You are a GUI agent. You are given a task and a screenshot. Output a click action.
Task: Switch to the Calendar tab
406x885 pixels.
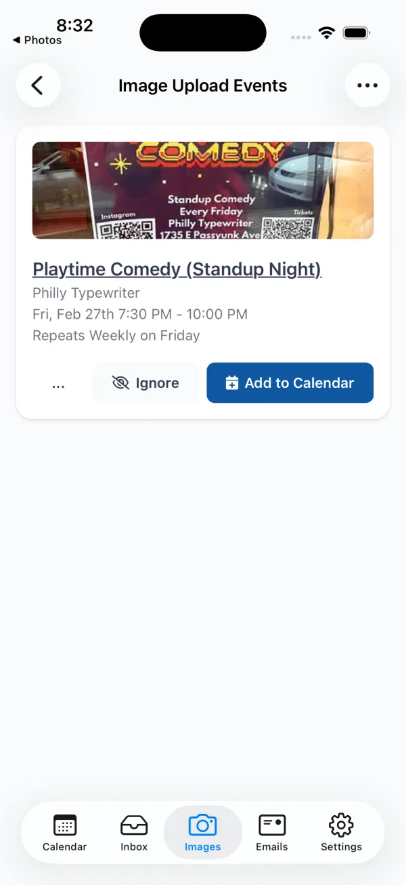[x=64, y=832]
